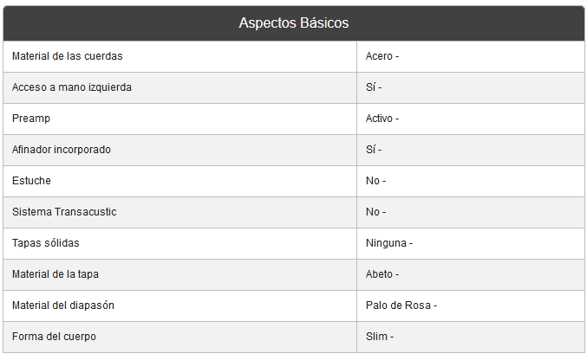Click the No value for Estuche

point(375,181)
